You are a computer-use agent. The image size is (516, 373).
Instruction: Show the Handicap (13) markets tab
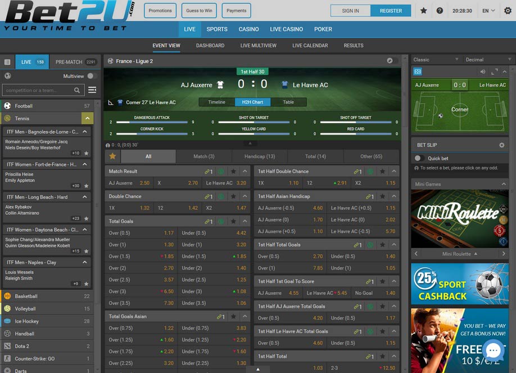pyautogui.click(x=260, y=156)
